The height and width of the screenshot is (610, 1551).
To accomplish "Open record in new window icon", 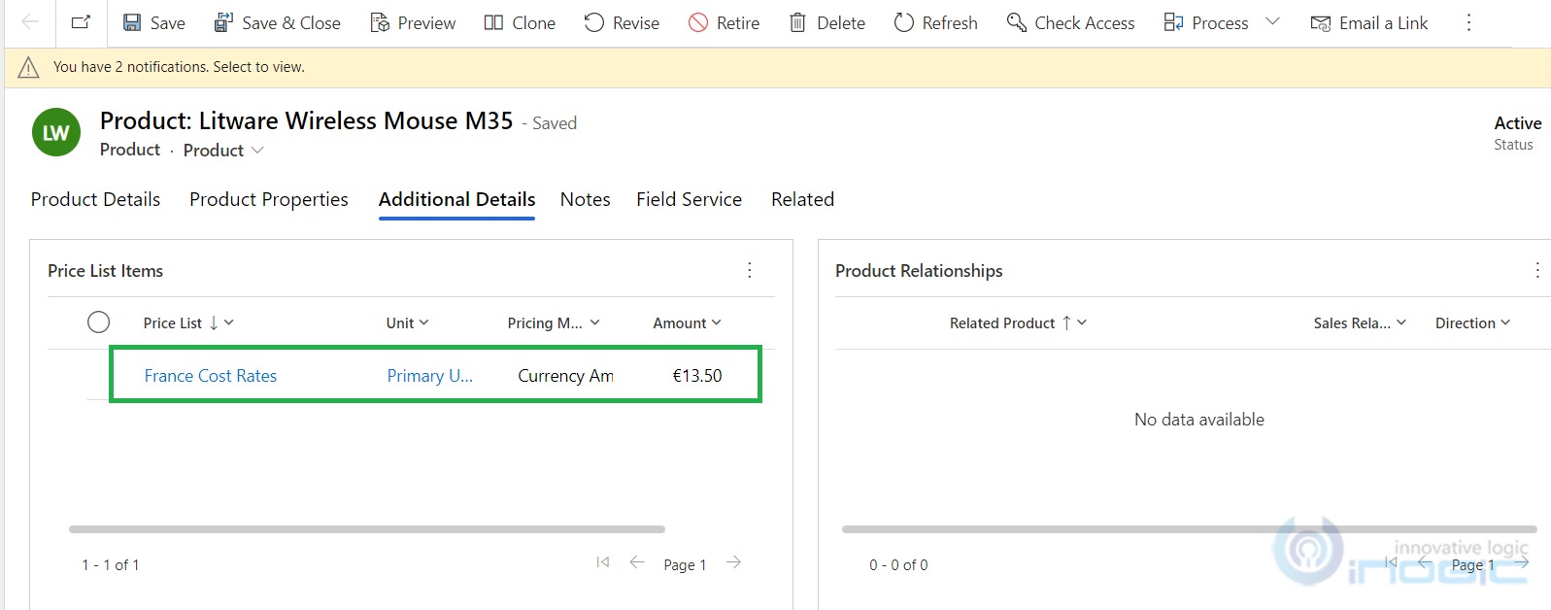I will click(x=82, y=22).
